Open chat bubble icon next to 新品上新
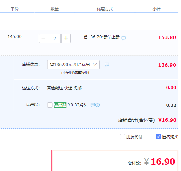This screenshot has width=181, height=171. 124,38
